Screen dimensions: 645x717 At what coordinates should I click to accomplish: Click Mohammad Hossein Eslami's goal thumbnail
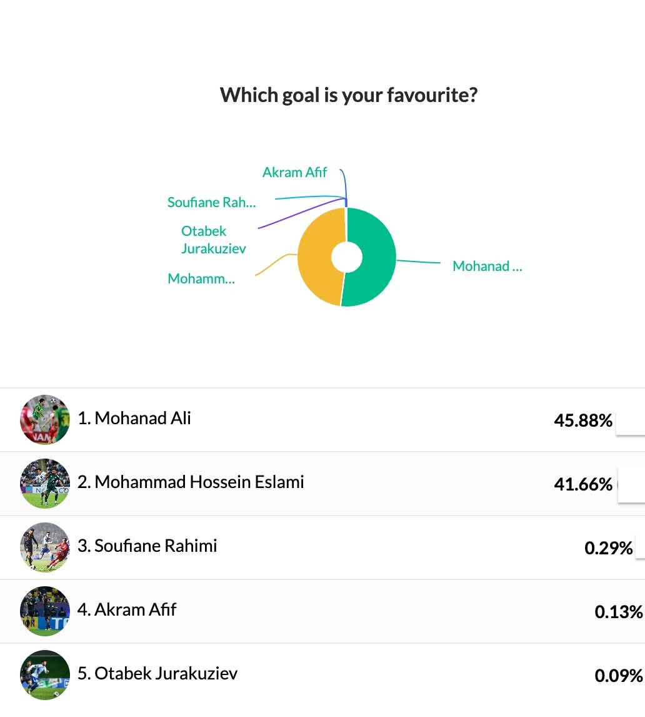tap(44, 484)
